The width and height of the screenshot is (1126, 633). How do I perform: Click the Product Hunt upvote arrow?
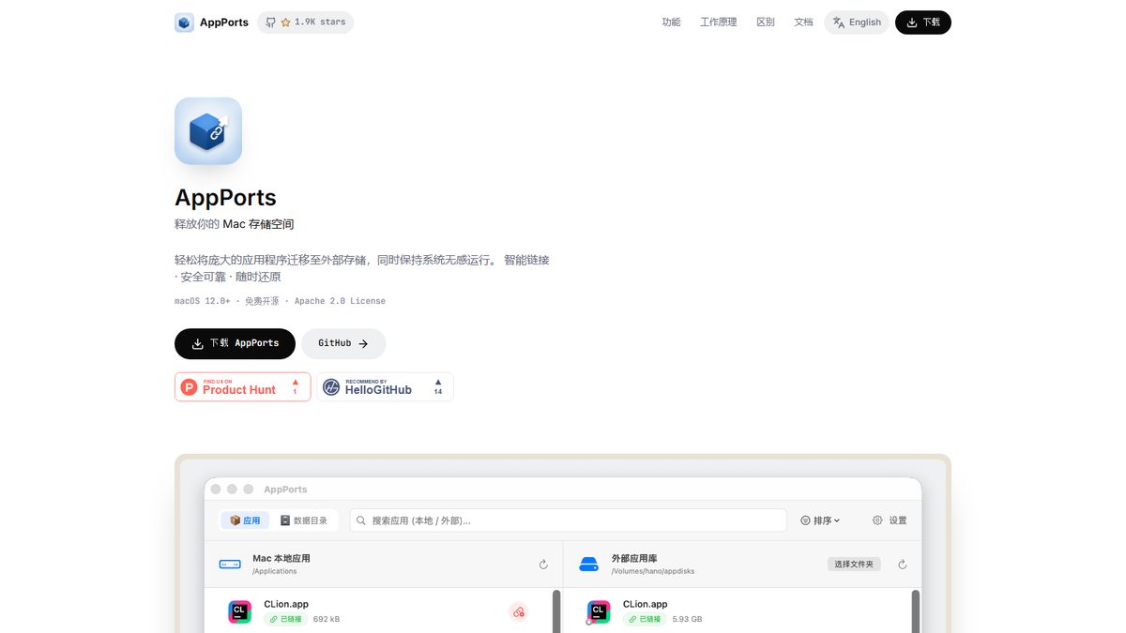pyautogui.click(x=295, y=383)
